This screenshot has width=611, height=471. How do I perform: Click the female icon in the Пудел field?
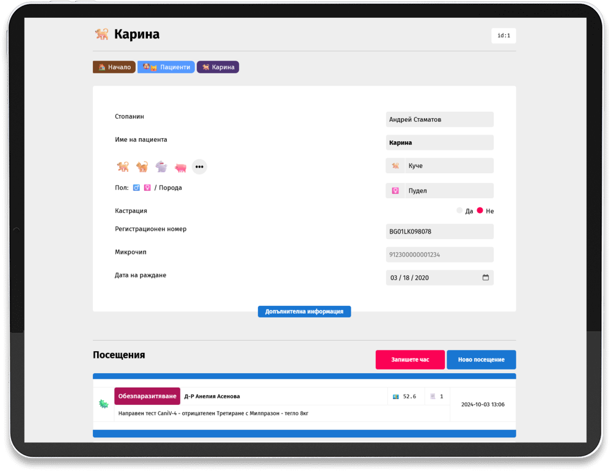click(395, 191)
